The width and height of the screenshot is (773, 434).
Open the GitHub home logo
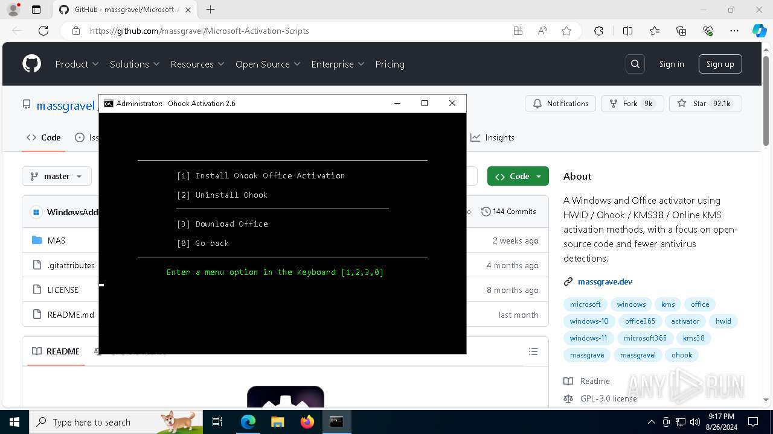[x=31, y=64]
